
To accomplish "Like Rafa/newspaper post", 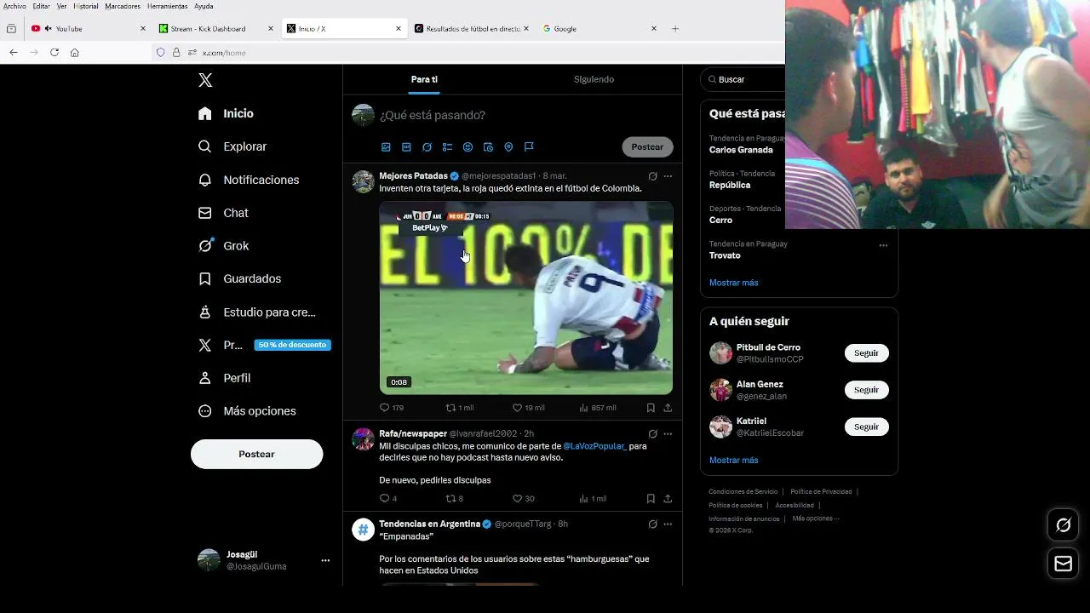I will click(x=523, y=499).
